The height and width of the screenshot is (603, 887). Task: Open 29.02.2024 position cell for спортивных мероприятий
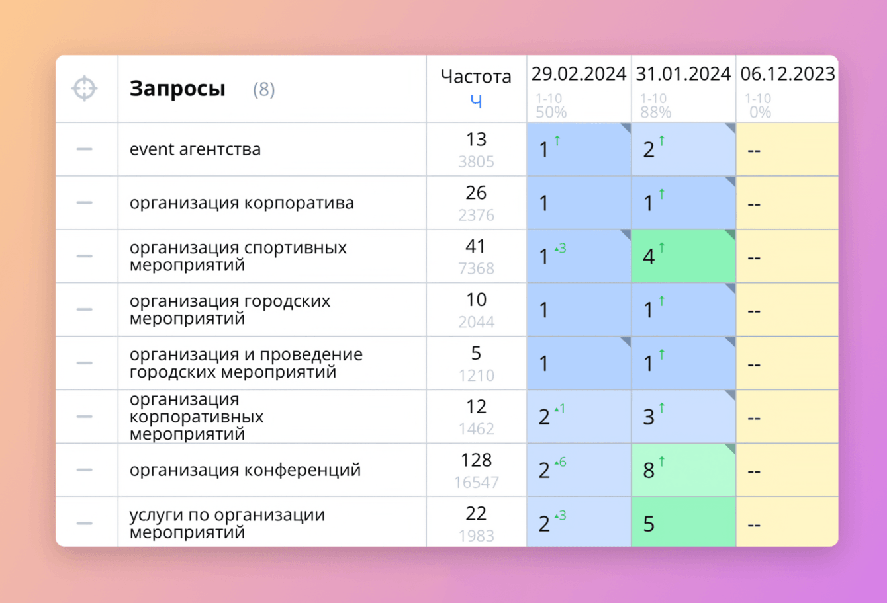point(579,256)
